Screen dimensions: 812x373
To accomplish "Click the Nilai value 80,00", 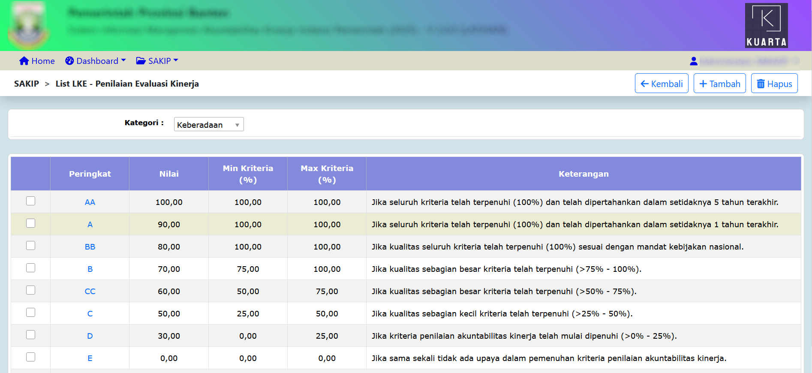I will point(169,247).
